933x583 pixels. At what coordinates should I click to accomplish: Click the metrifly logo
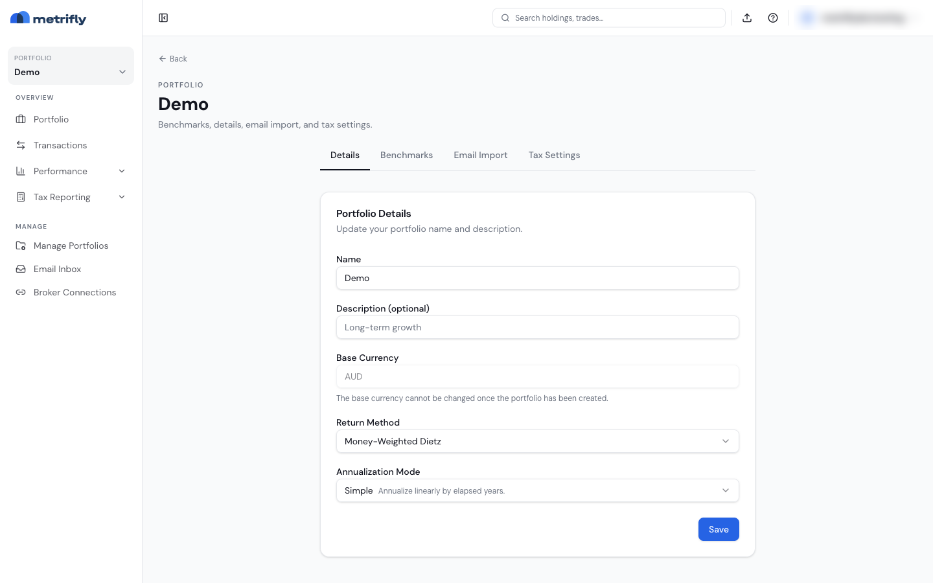pyautogui.click(x=49, y=18)
